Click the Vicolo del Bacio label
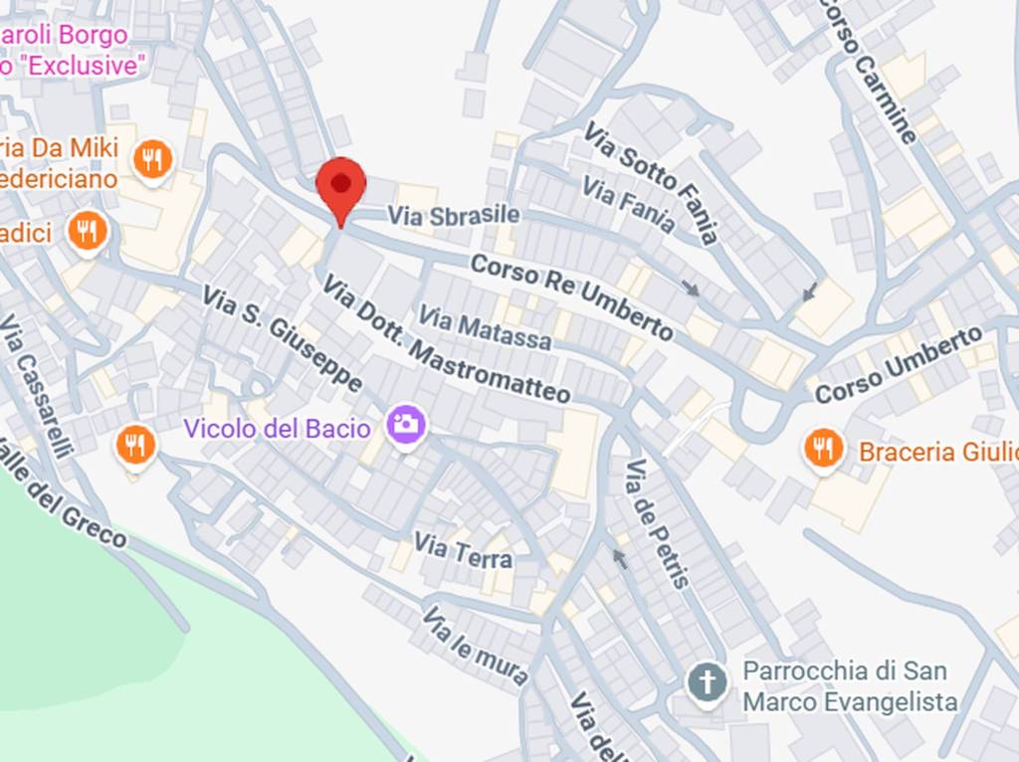 pos(278,429)
